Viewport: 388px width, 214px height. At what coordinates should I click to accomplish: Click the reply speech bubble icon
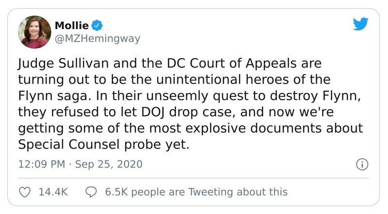(91, 192)
